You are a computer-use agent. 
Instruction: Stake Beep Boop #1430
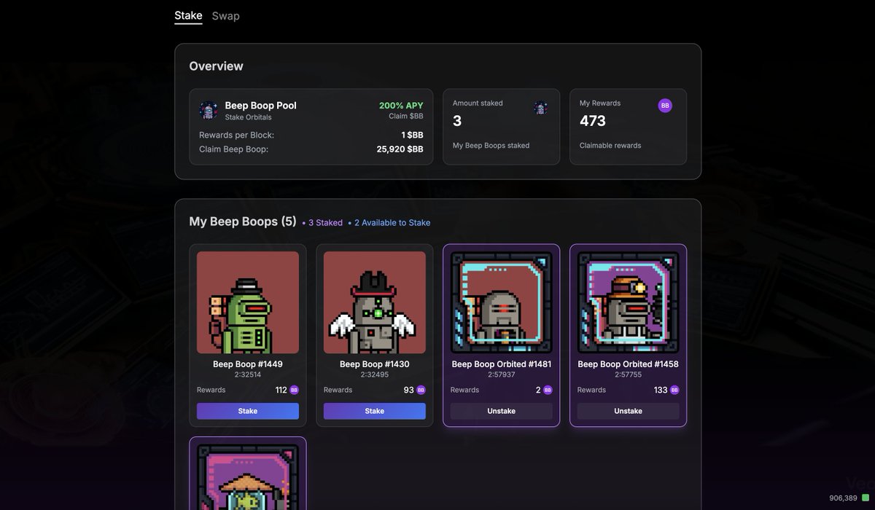coord(375,411)
